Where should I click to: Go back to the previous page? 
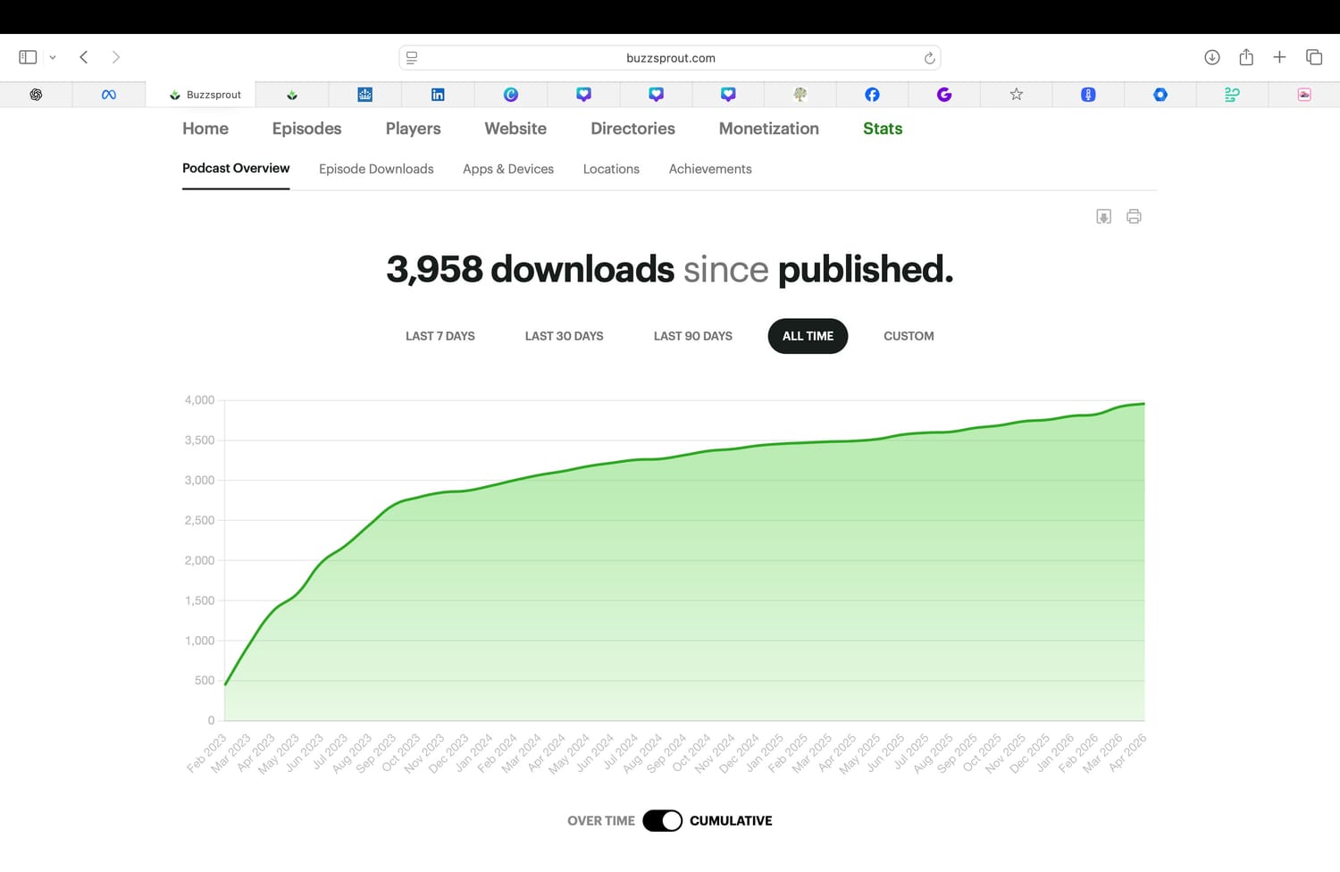coord(84,57)
